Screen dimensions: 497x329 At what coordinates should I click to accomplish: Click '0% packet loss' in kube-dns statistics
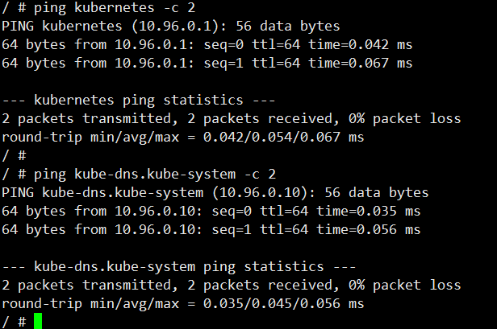click(404, 286)
